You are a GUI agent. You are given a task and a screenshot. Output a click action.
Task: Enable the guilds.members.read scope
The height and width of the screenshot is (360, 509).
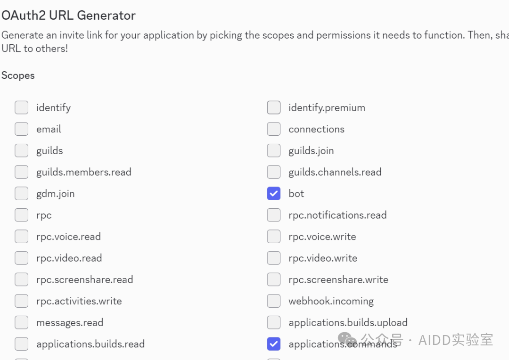21,172
